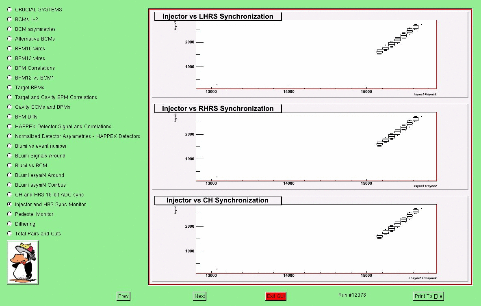Select Total Pairs and Cuts option
The width and height of the screenshot is (481, 306).
(x=9, y=233)
